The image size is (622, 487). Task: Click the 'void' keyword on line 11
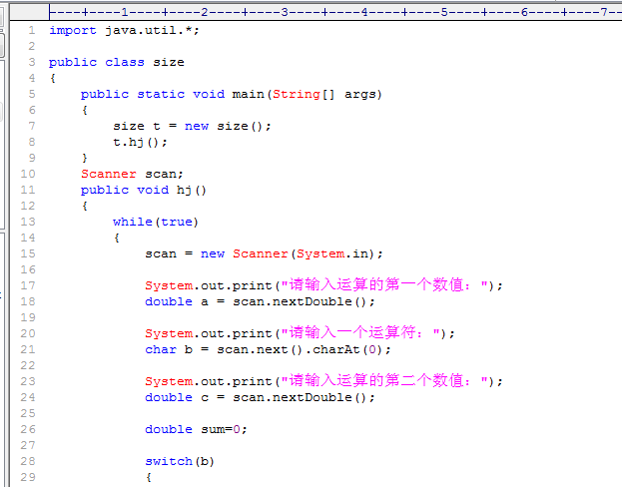tap(153, 190)
